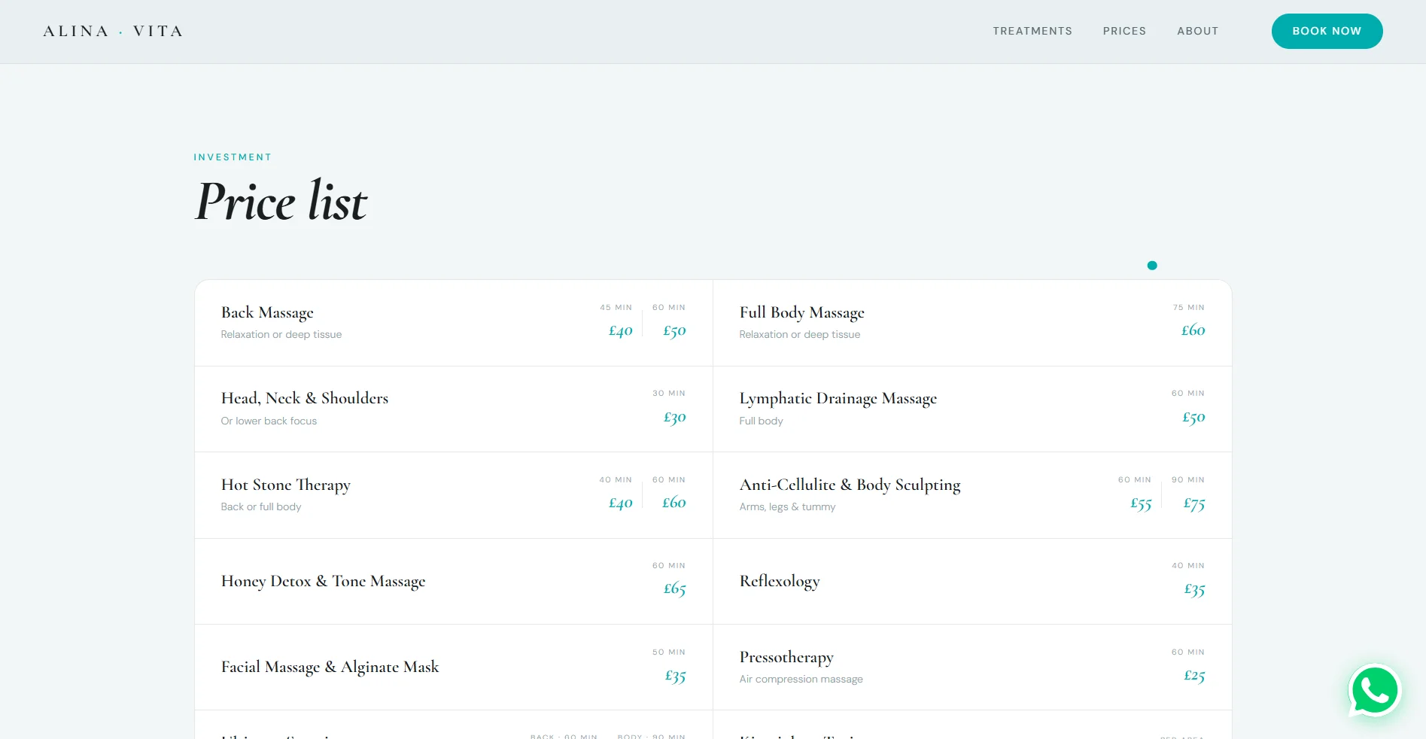Click Honey Detox & Tone Massage
Screen dimensions: 1426x739
323,581
